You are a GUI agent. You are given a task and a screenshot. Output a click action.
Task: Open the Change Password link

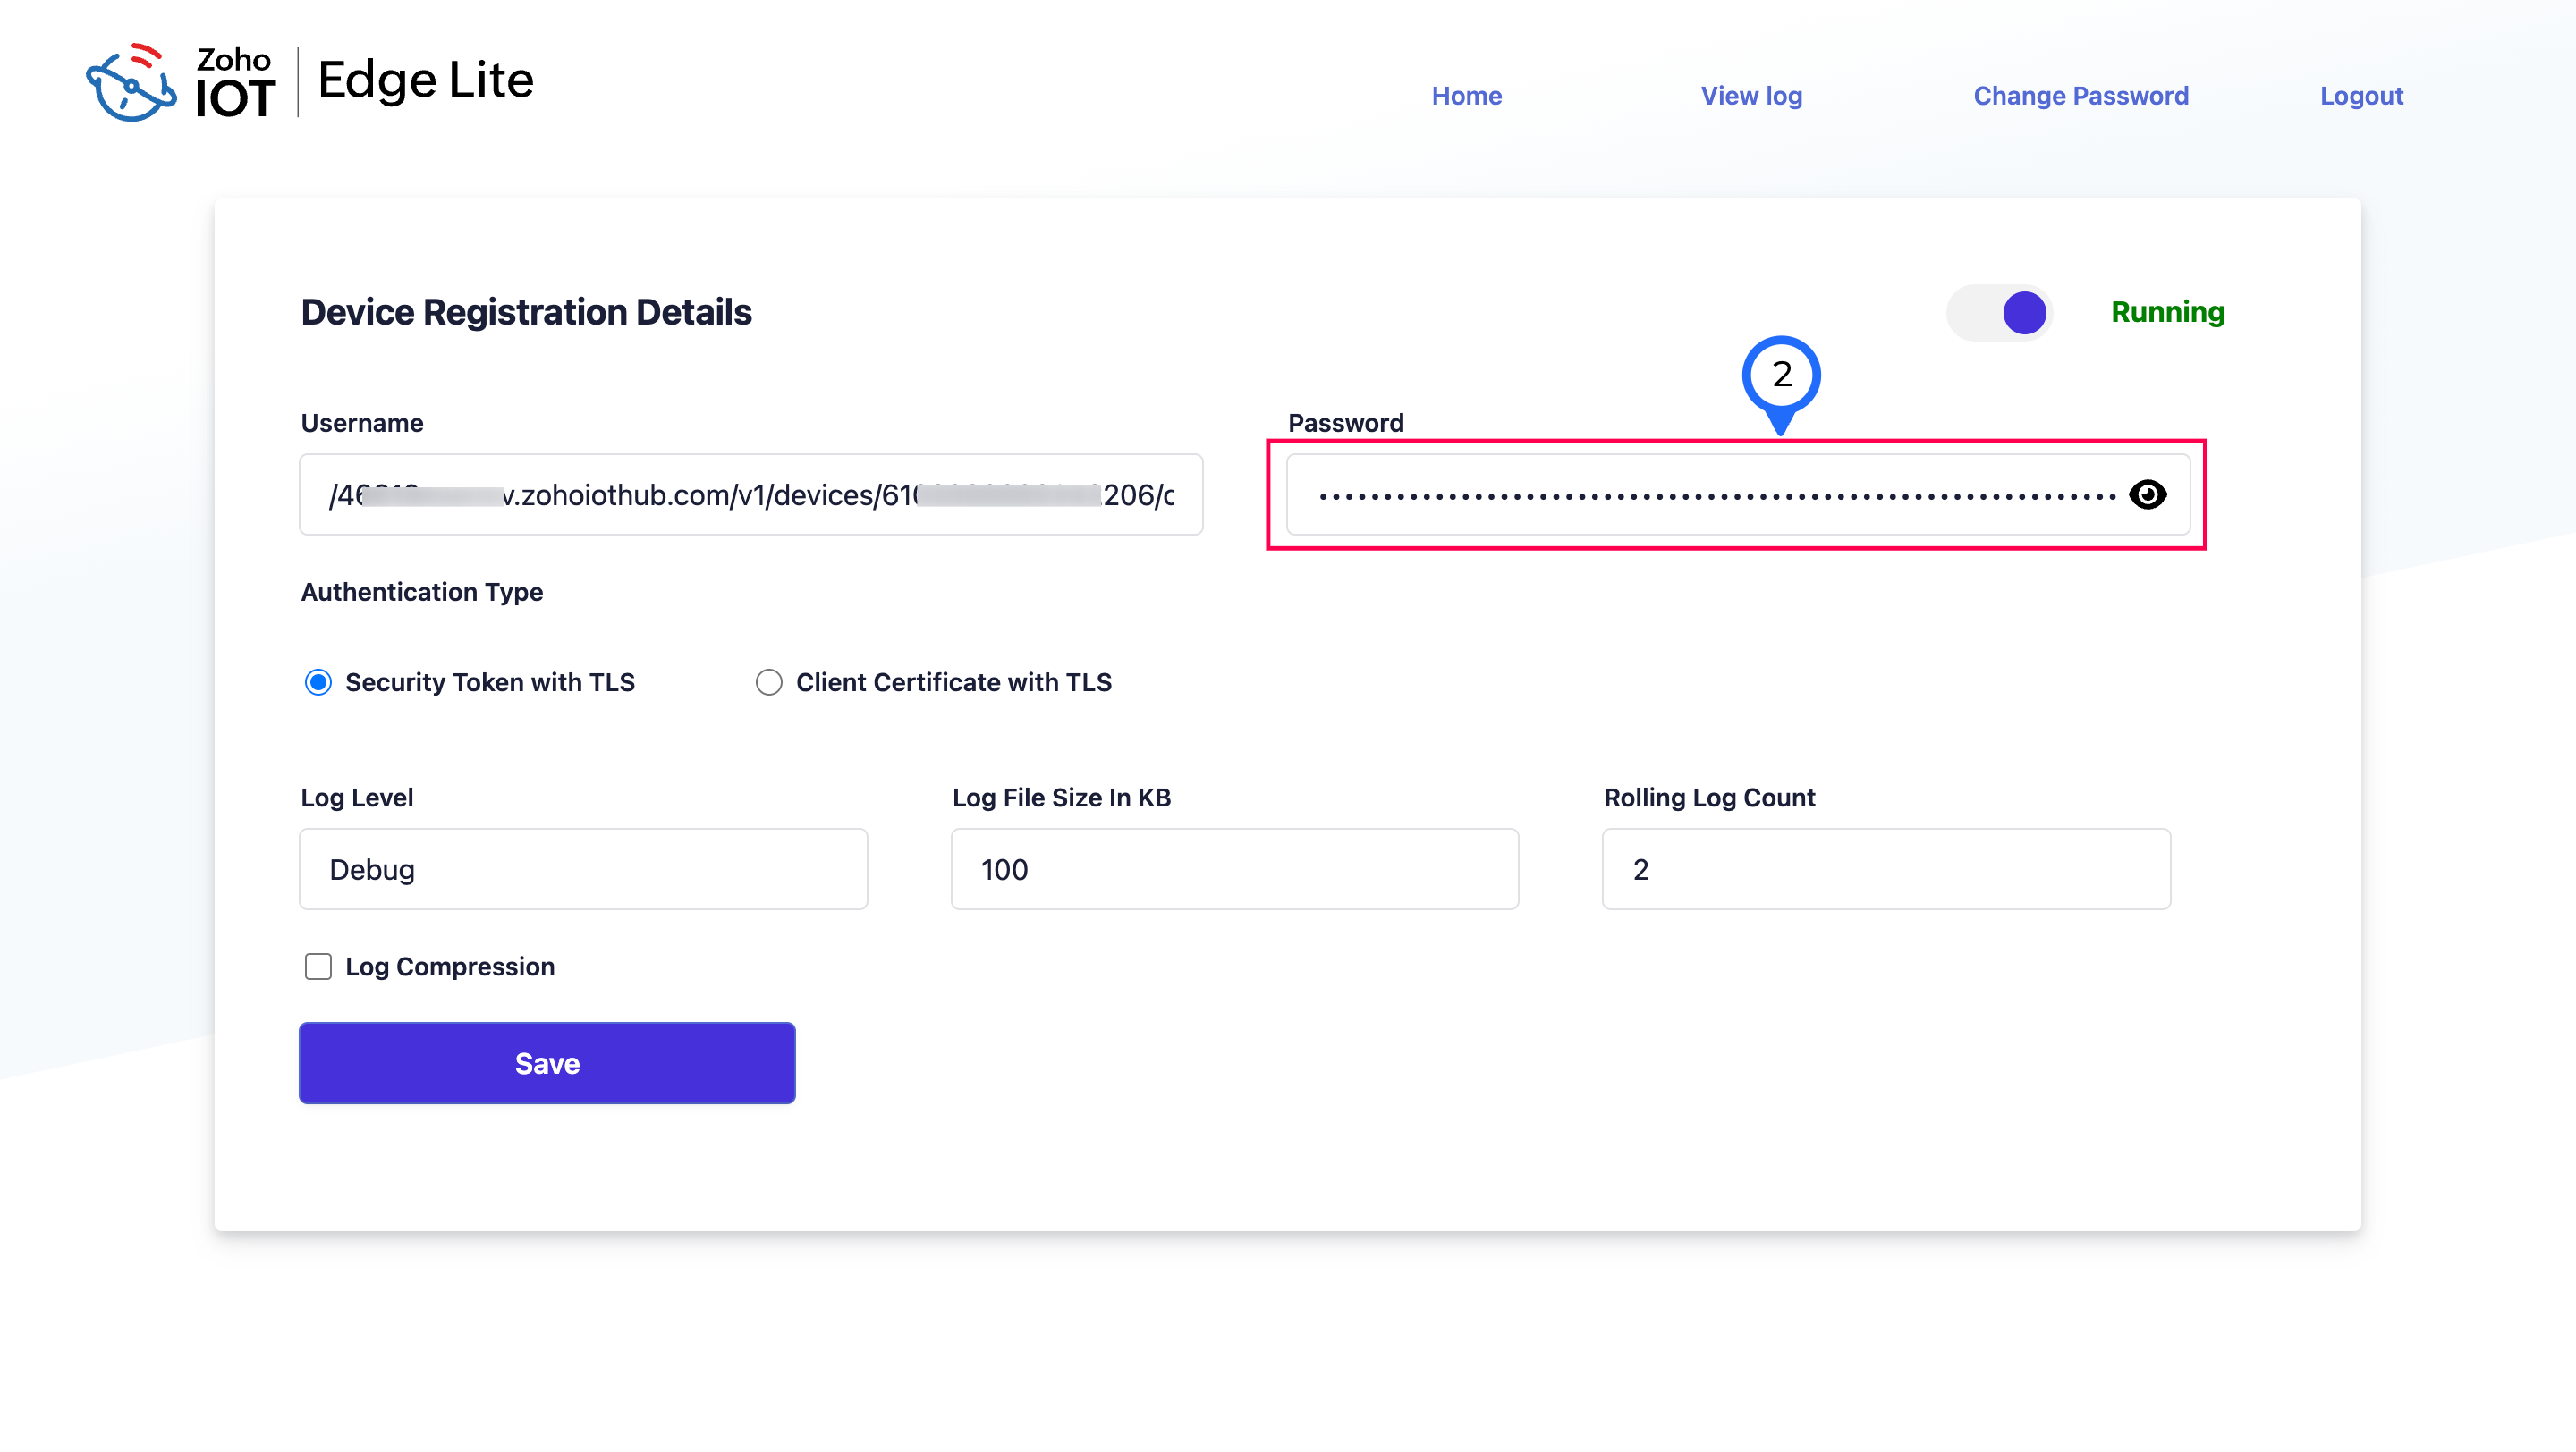point(2080,96)
